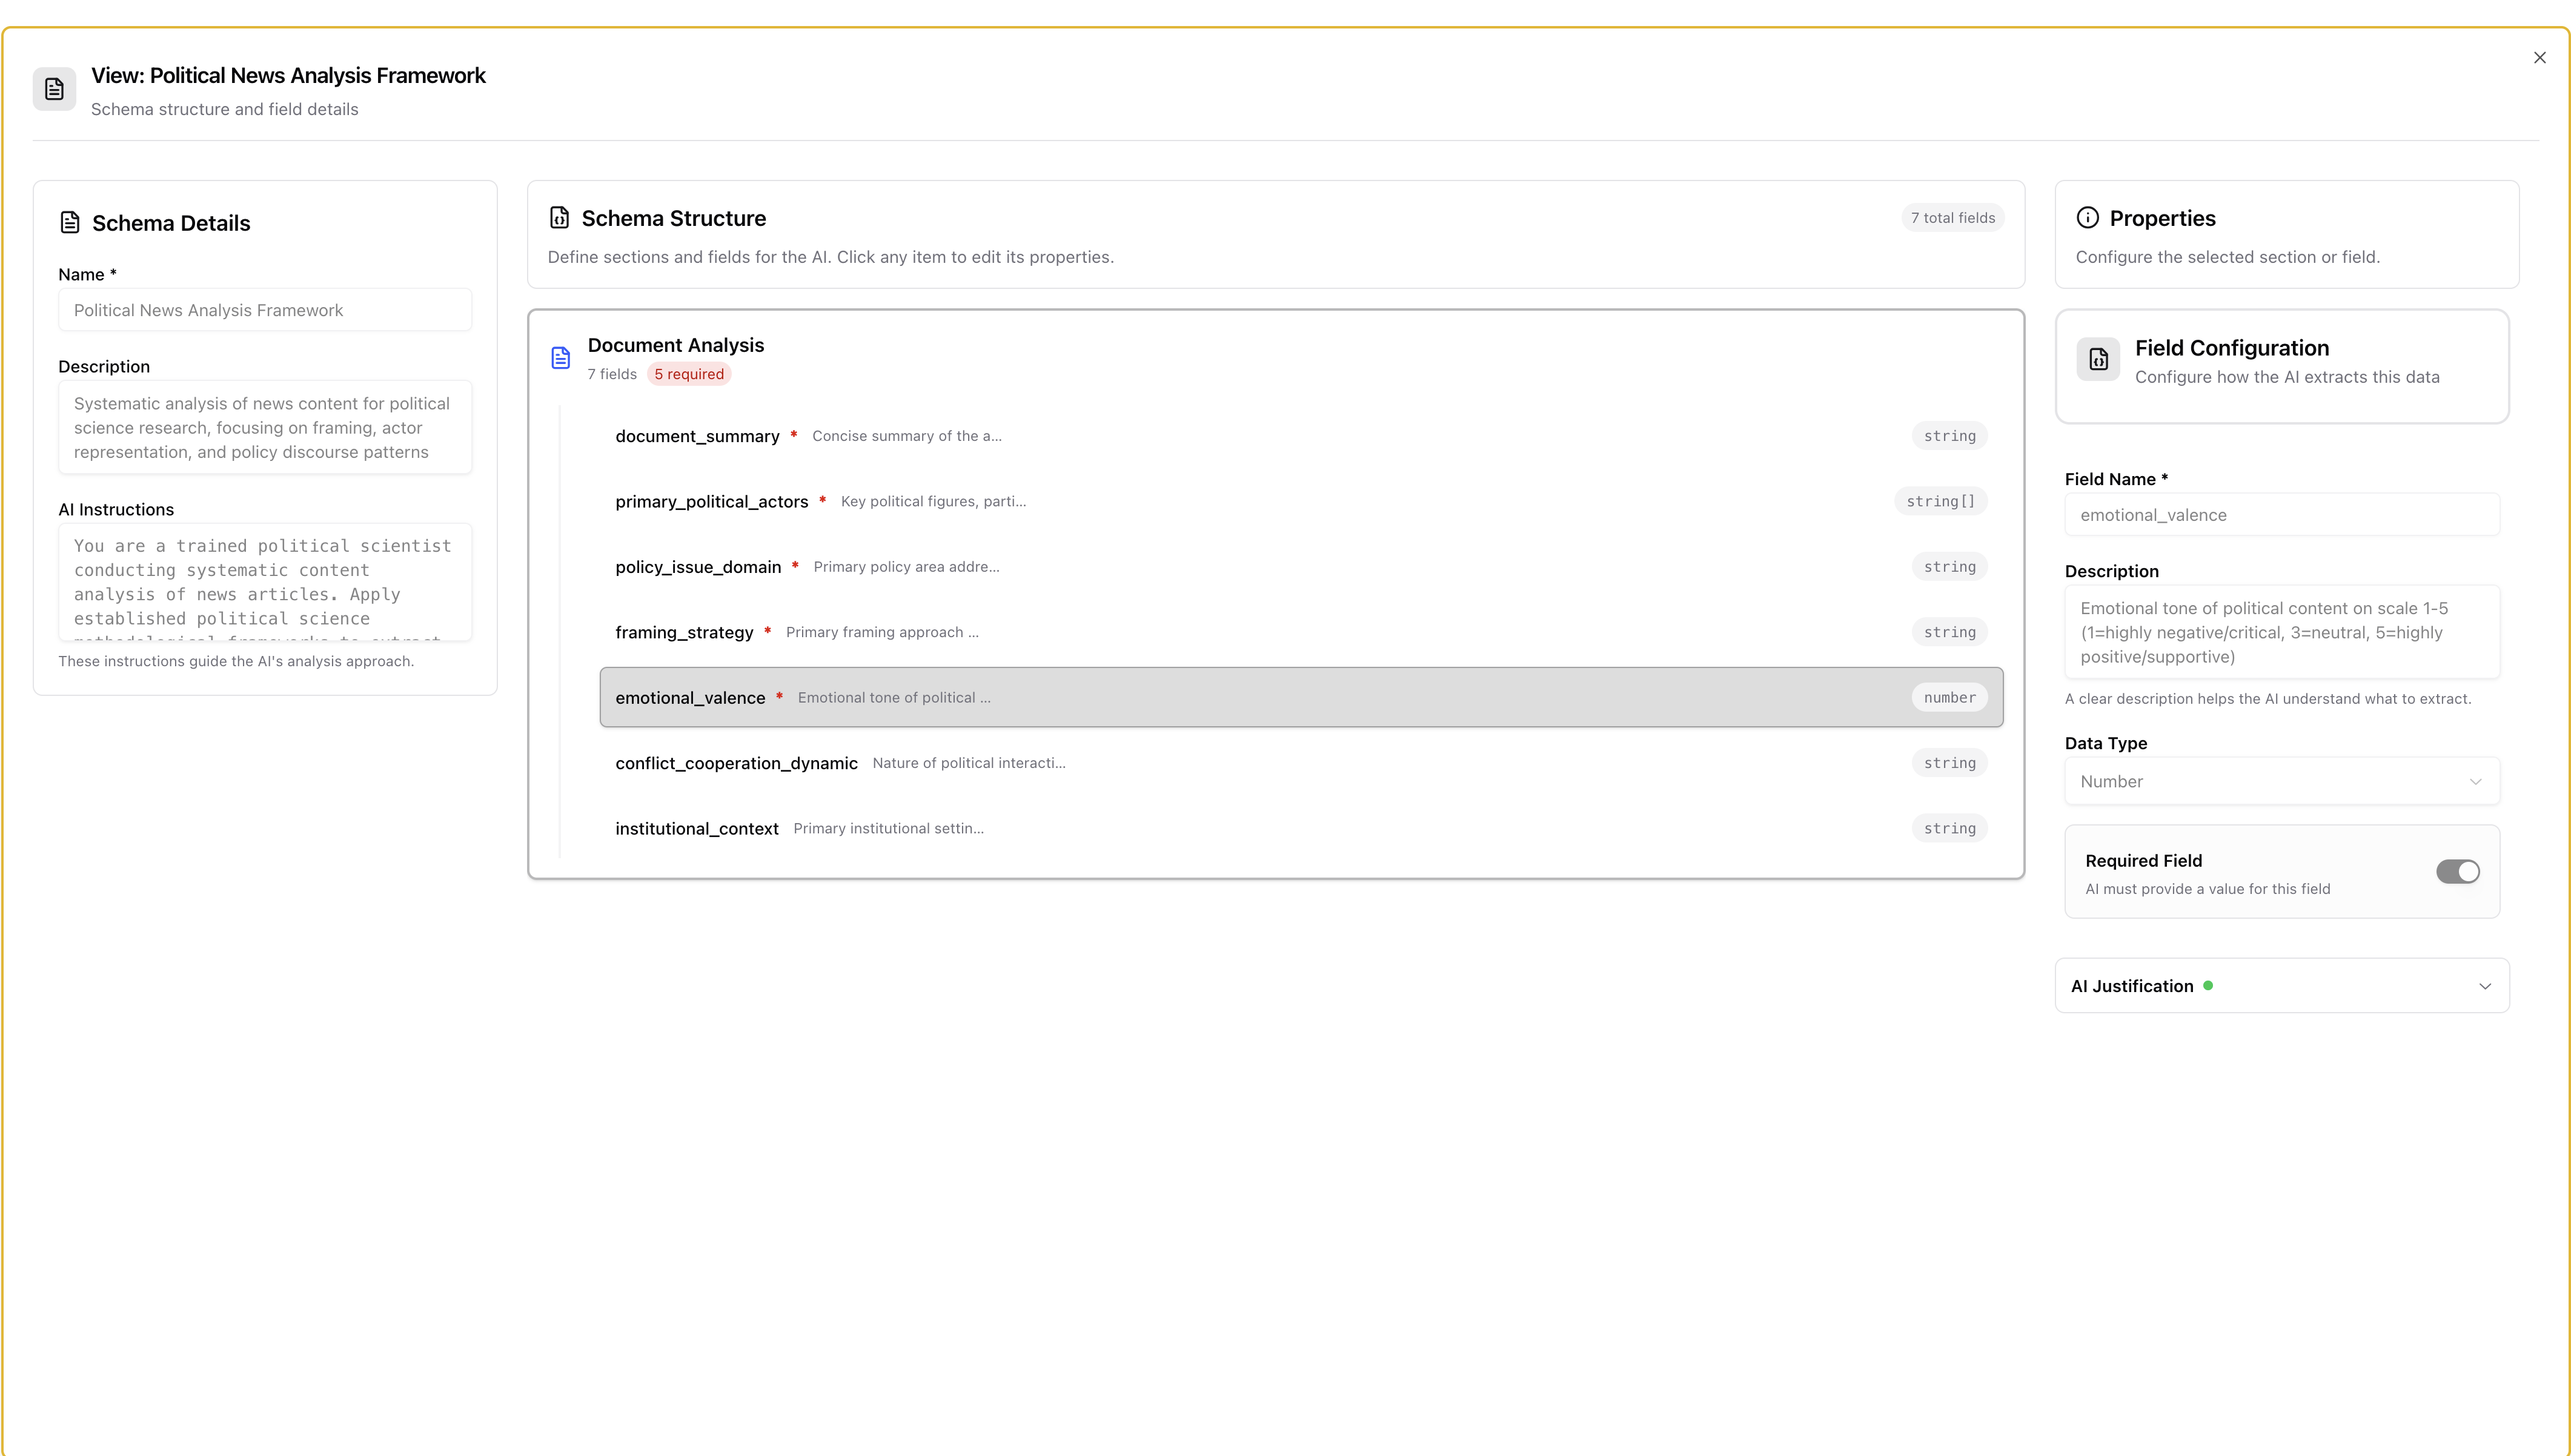Screen dimensions: 2571x1456
Task: Click the schema Name input field
Action: [265, 310]
